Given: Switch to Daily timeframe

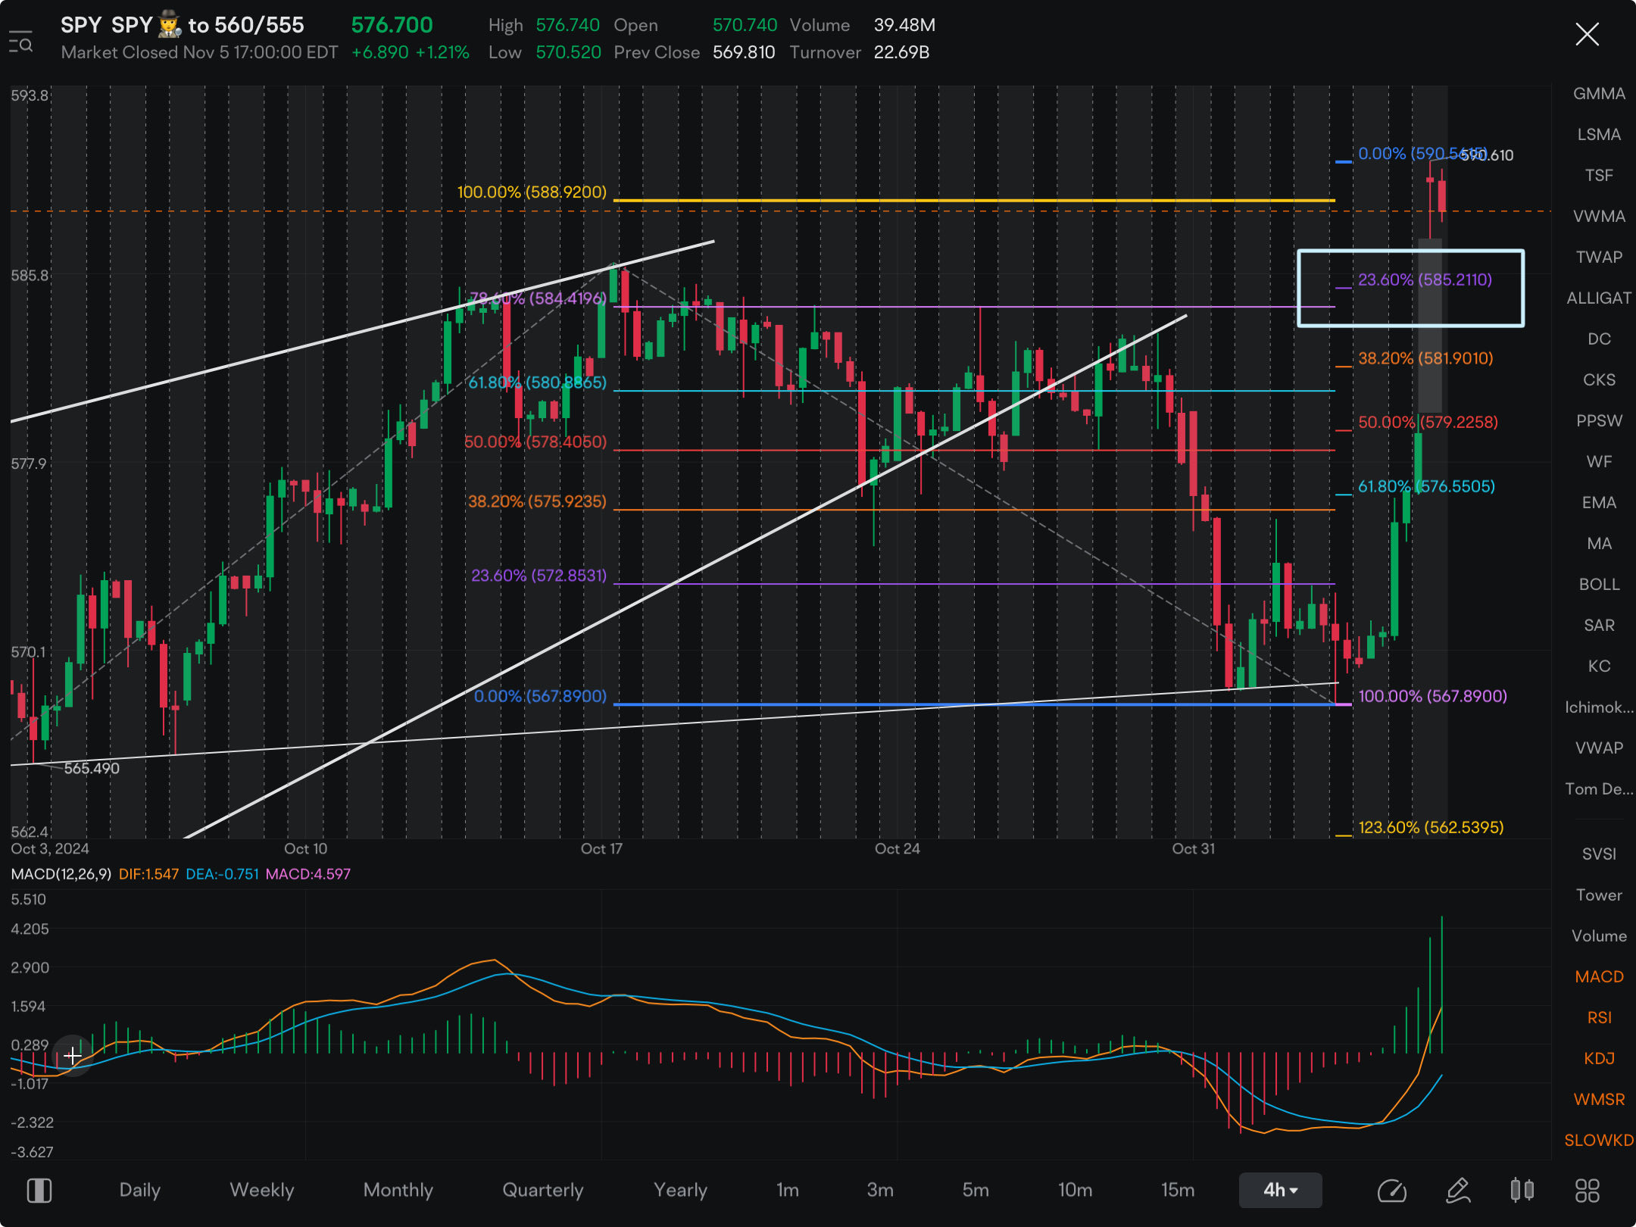Looking at the screenshot, I should 140,1190.
